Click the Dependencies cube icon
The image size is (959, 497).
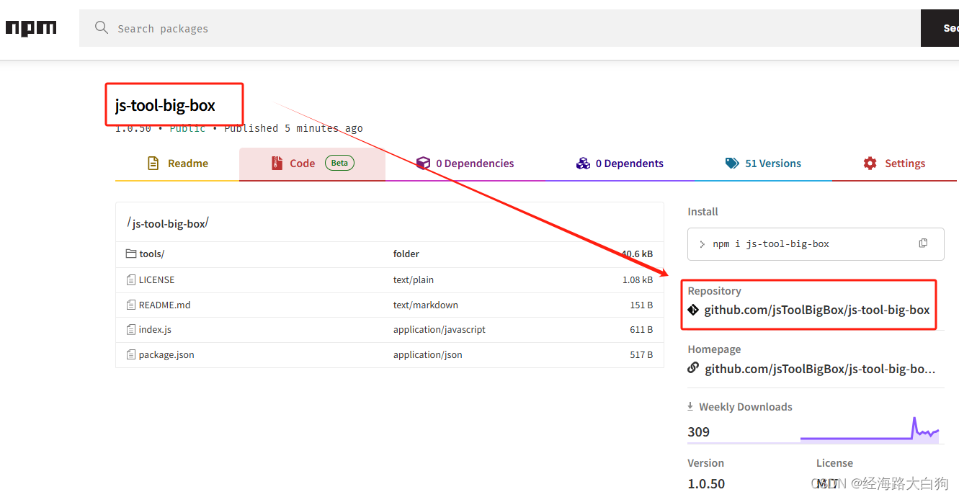423,164
